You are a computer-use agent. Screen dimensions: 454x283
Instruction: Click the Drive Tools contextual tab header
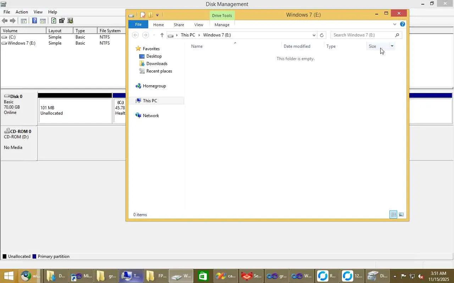[x=222, y=16]
